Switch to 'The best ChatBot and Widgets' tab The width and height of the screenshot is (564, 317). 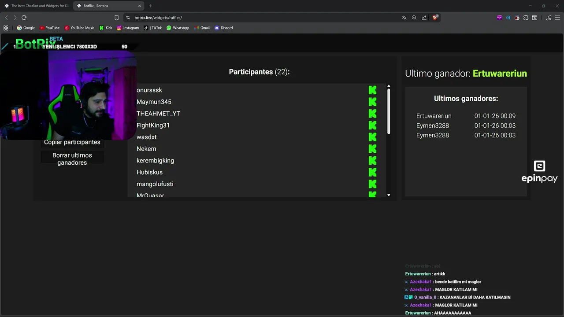[x=36, y=6]
